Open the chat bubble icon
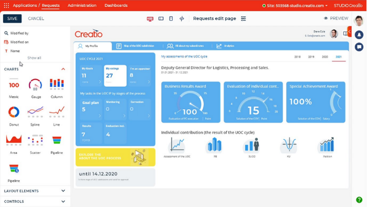This screenshot has height=207, width=367. [359, 47]
